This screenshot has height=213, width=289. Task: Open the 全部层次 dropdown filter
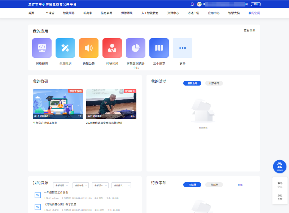tap(121, 185)
